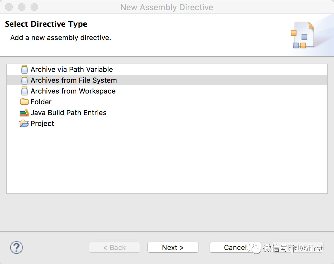Image resolution: width=334 pixels, height=264 pixels.
Task: Click the disabled < Back button
Action: [x=115, y=247]
